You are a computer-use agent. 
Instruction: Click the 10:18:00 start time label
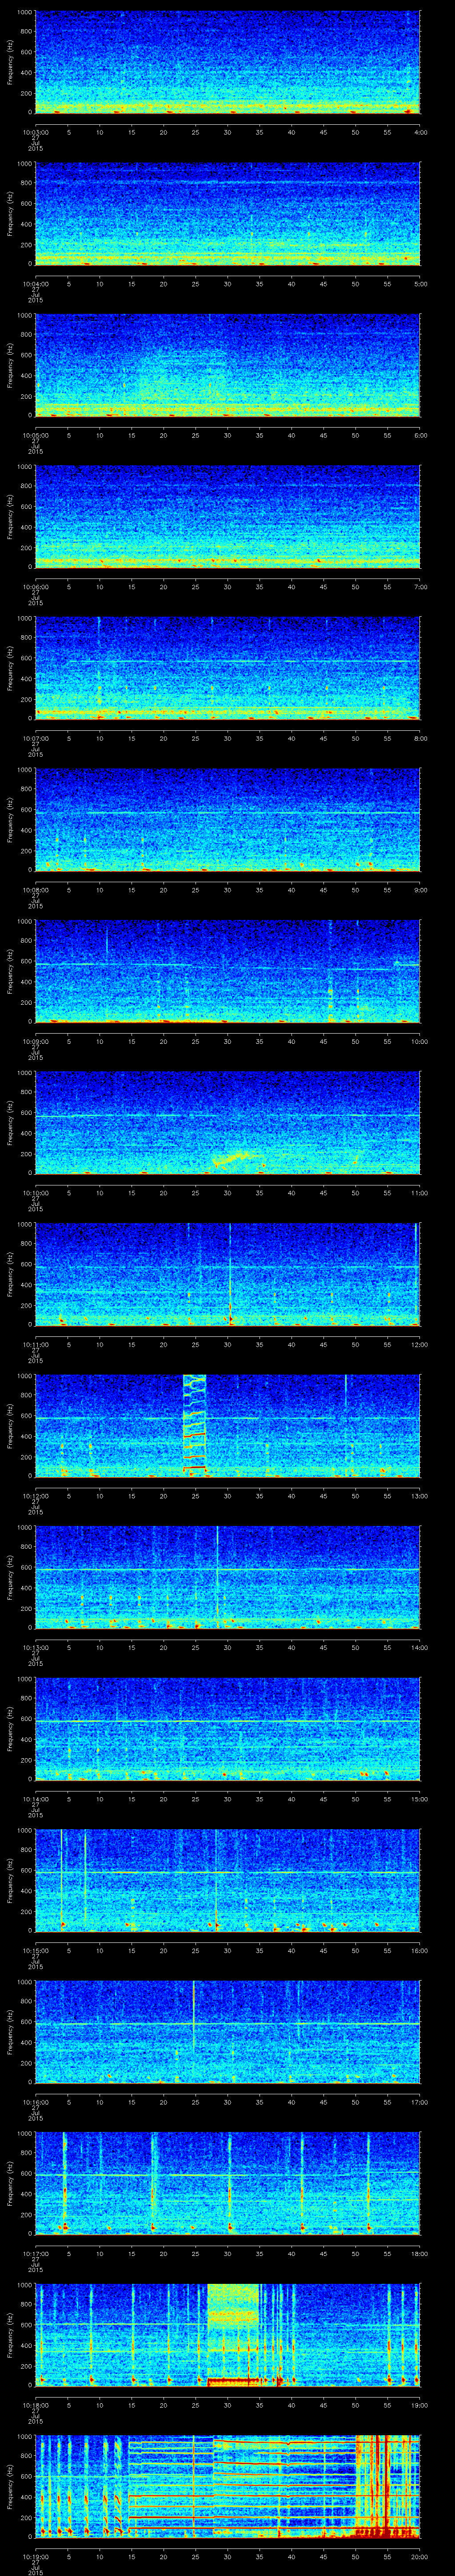pos(35,2406)
